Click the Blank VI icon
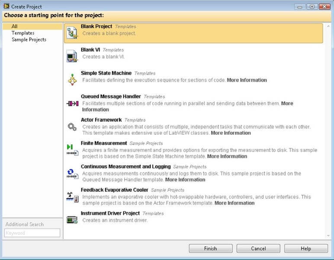This screenshot has width=334, height=260. (x=72, y=57)
